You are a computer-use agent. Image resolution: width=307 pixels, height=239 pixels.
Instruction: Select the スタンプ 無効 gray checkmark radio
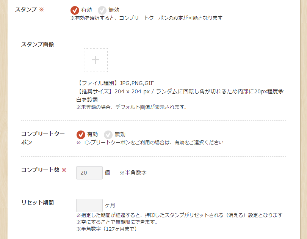pos(102,10)
